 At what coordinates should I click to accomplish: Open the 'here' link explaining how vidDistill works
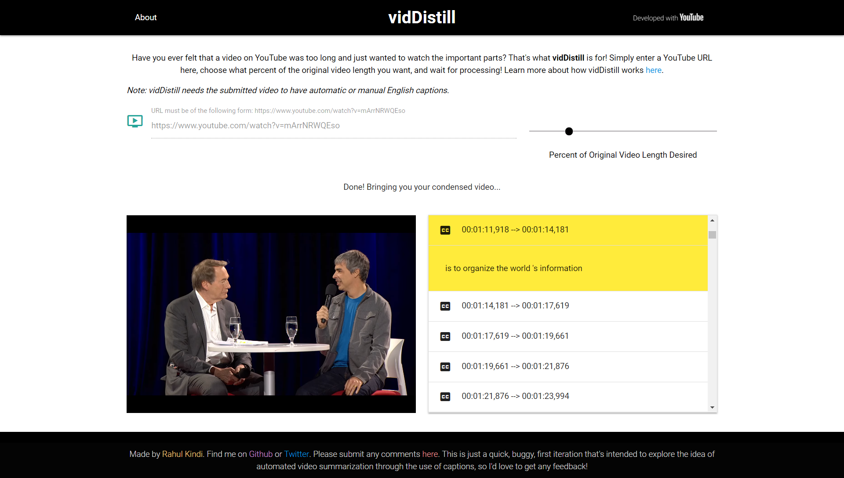coord(654,70)
